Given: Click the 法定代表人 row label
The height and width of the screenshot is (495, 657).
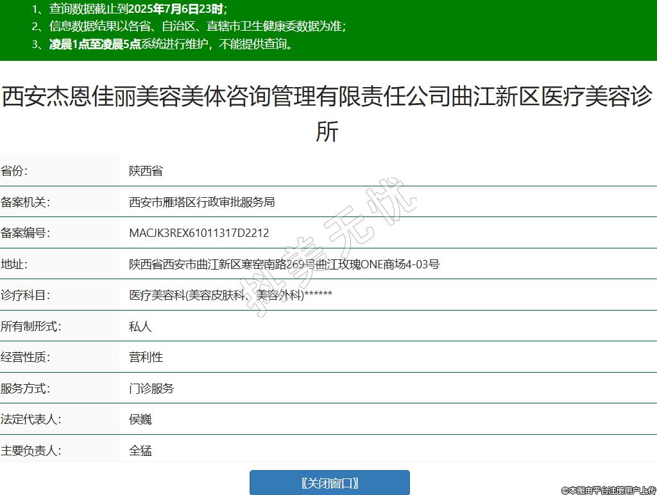Looking at the screenshot, I should click(31, 419).
